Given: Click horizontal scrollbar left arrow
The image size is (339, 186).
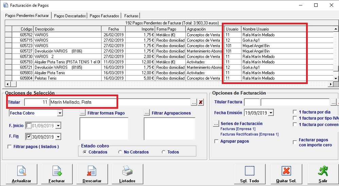Looking at the screenshot, I should click(7, 84).
